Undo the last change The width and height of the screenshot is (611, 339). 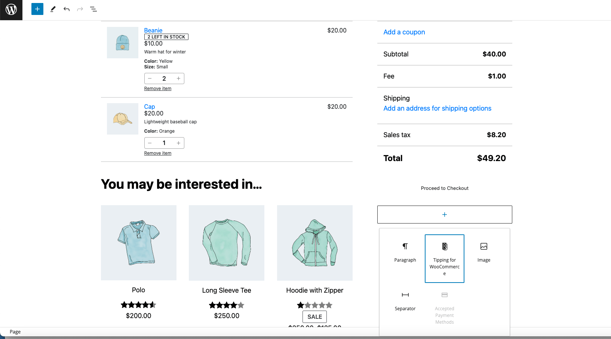click(67, 9)
